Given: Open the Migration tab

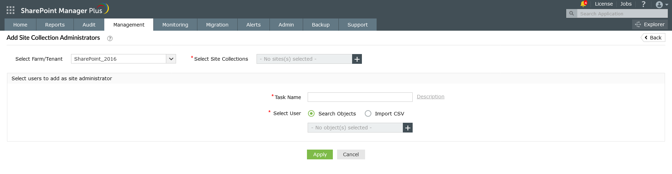Looking at the screenshot, I should [x=217, y=25].
